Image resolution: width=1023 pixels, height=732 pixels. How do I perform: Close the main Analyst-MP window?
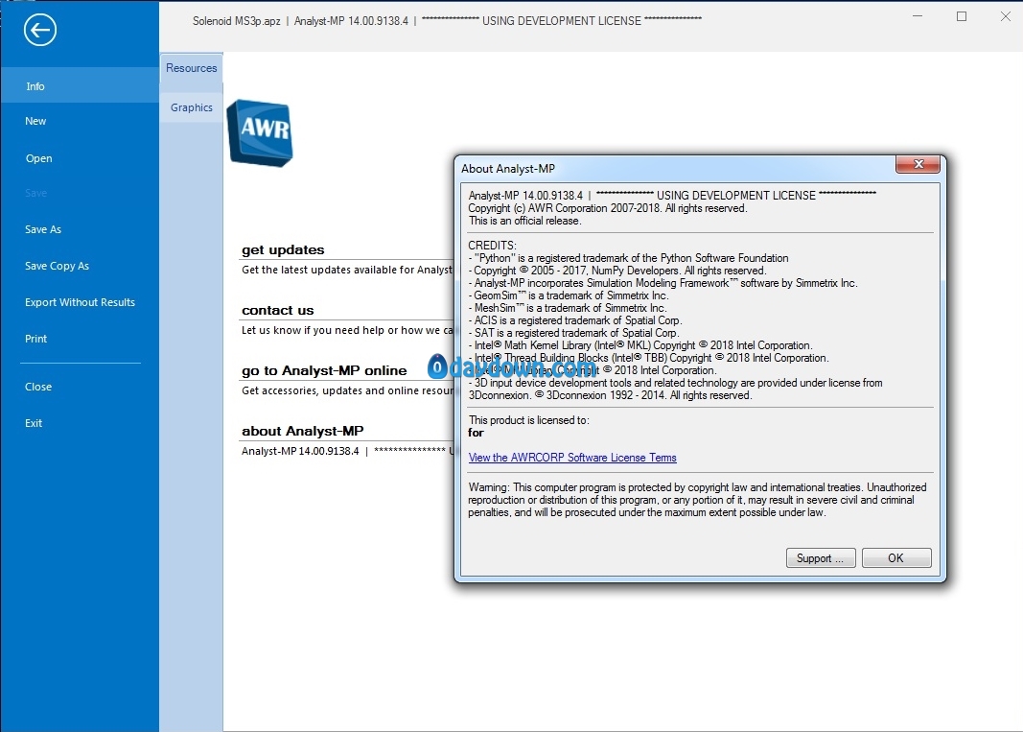coord(1005,16)
